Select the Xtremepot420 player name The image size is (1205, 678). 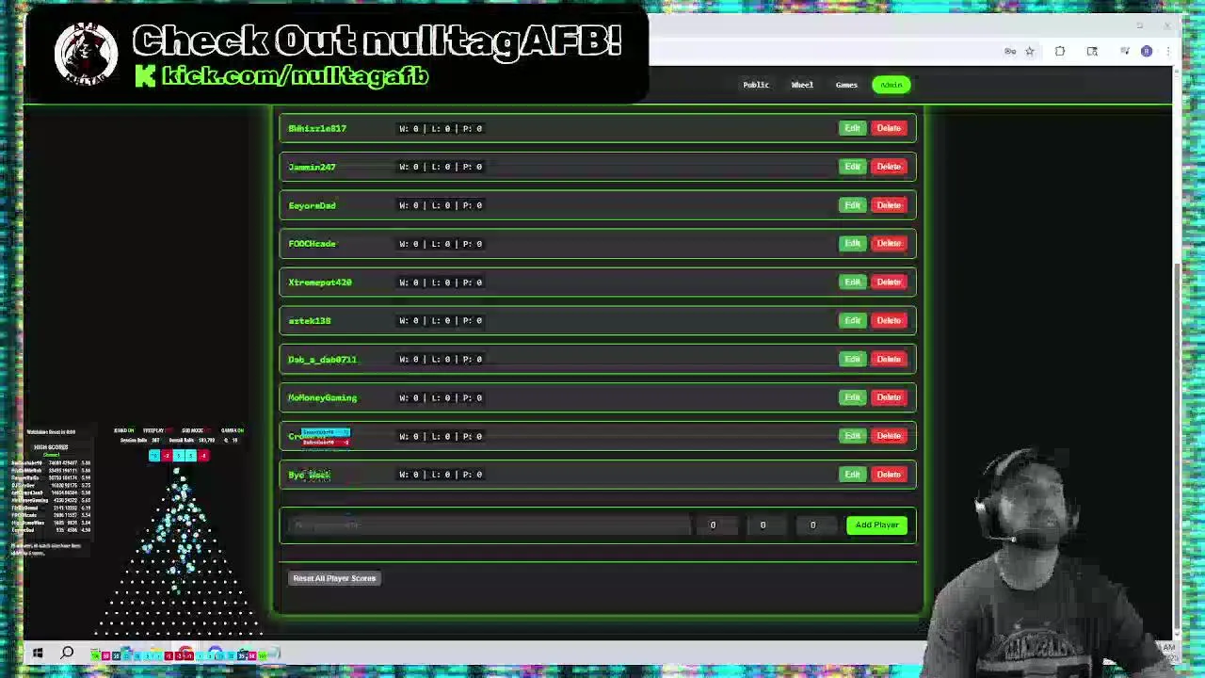pos(320,282)
